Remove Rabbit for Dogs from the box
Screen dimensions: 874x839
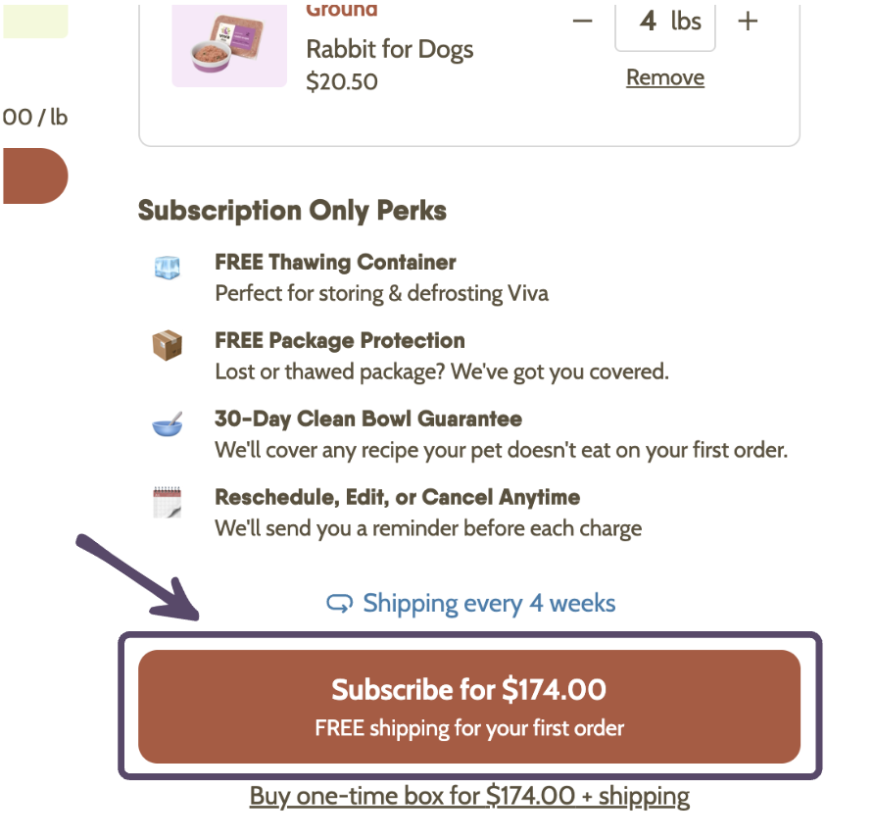(x=664, y=77)
